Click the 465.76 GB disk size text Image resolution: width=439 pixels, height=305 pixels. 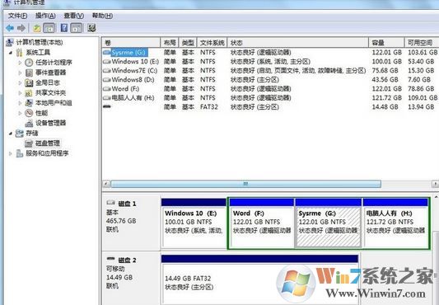point(121,221)
